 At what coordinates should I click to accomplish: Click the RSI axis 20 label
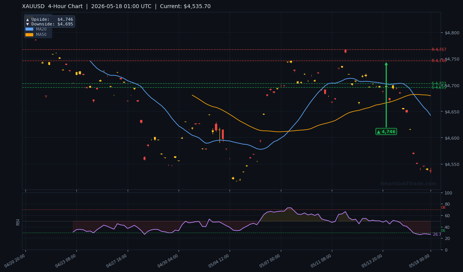447,238
